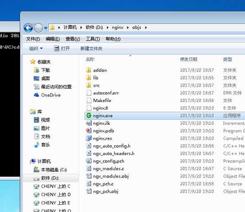Open network drive CHENY 上的 C
The image size is (245, 212).
(52, 186)
